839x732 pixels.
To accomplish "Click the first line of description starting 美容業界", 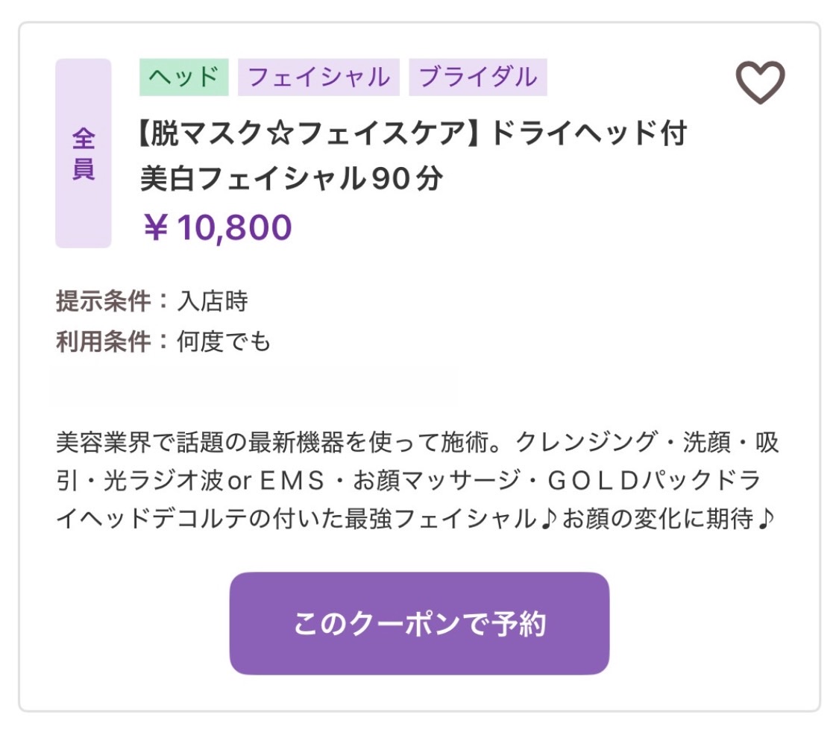I will 418,442.
